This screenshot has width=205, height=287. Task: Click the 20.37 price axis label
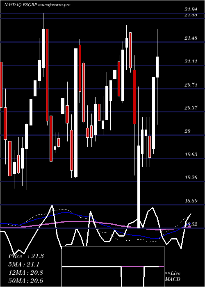(x=191, y=107)
